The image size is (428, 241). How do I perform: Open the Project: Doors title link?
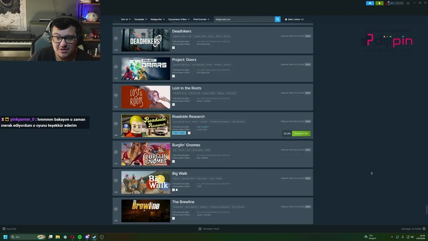click(184, 60)
